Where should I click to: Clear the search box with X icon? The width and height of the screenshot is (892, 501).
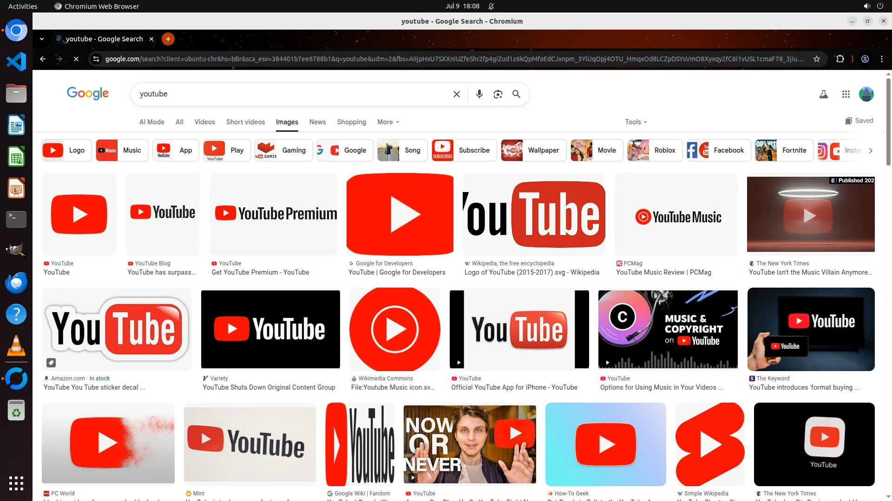[x=456, y=94]
